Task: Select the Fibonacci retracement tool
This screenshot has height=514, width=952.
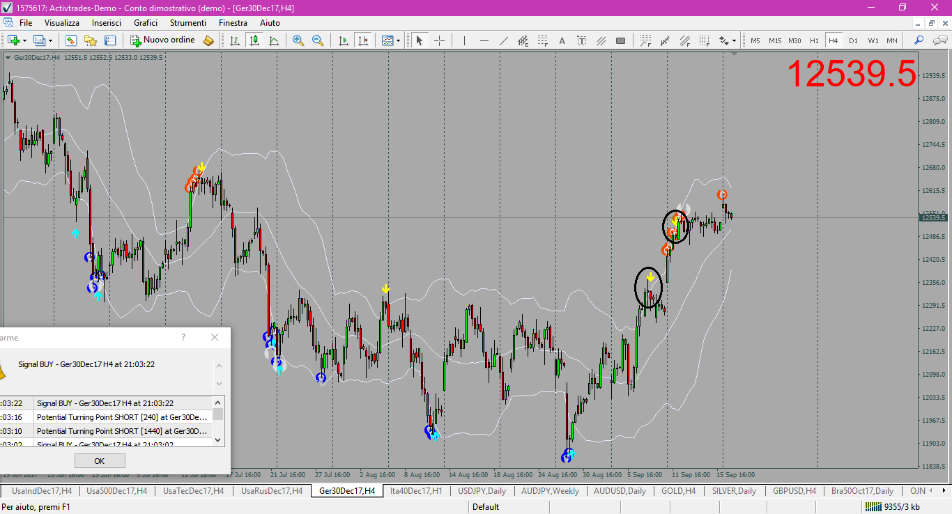Action: [542, 40]
